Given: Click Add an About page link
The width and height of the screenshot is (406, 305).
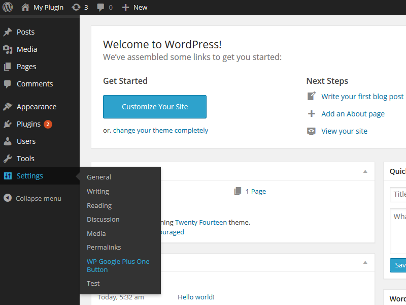Looking at the screenshot, I should [x=353, y=114].
